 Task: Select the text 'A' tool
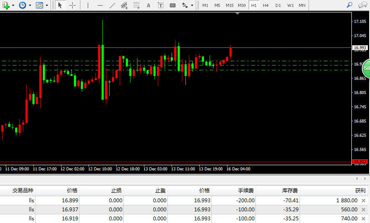(x=148, y=5)
